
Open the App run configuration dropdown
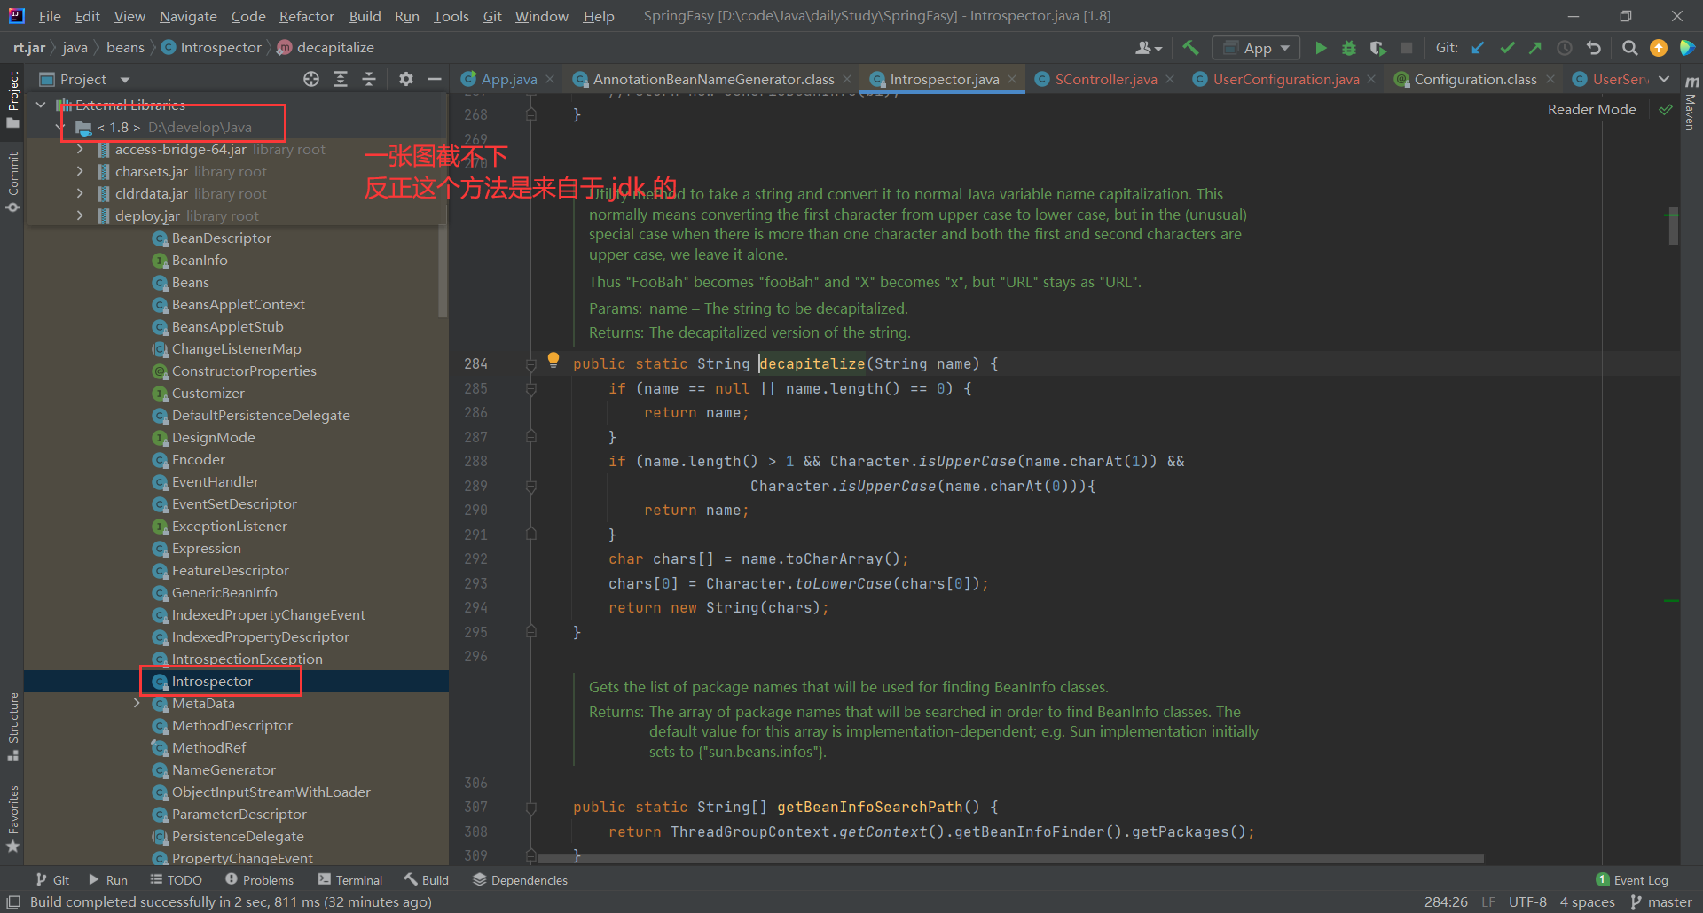[1256, 48]
